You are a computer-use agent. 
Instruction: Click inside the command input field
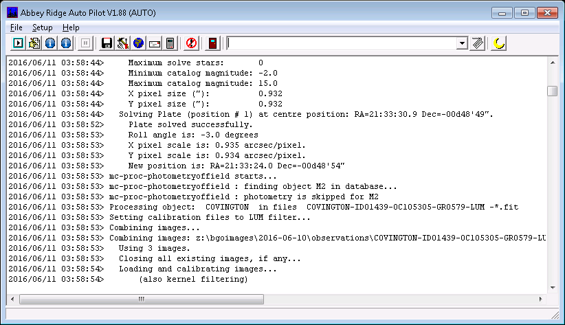click(x=341, y=43)
